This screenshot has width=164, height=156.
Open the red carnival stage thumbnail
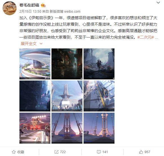point(35,128)
